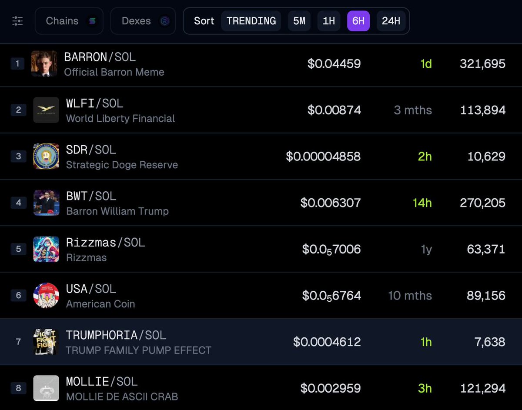The width and height of the screenshot is (522, 410).
Task: Open the MOLLIE/SOL pair
Action: (102, 382)
